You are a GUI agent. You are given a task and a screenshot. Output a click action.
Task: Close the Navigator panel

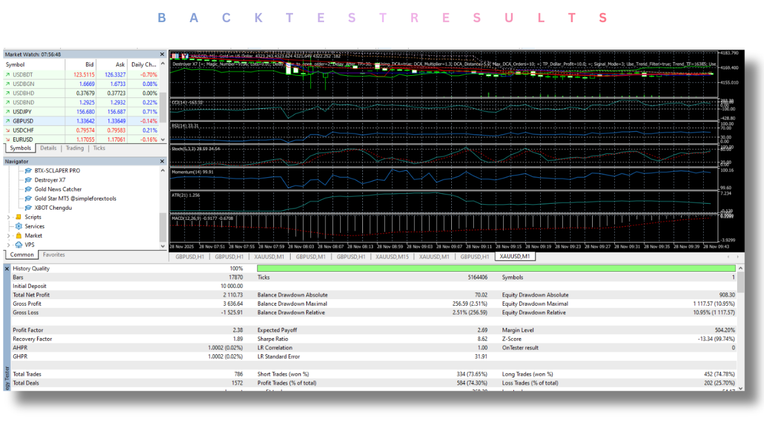tap(162, 161)
